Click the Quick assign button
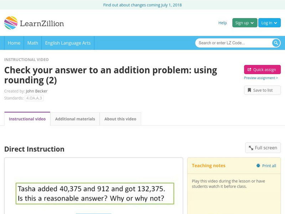This screenshot has width=285, height=214. pyautogui.click(x=261, y=70)
